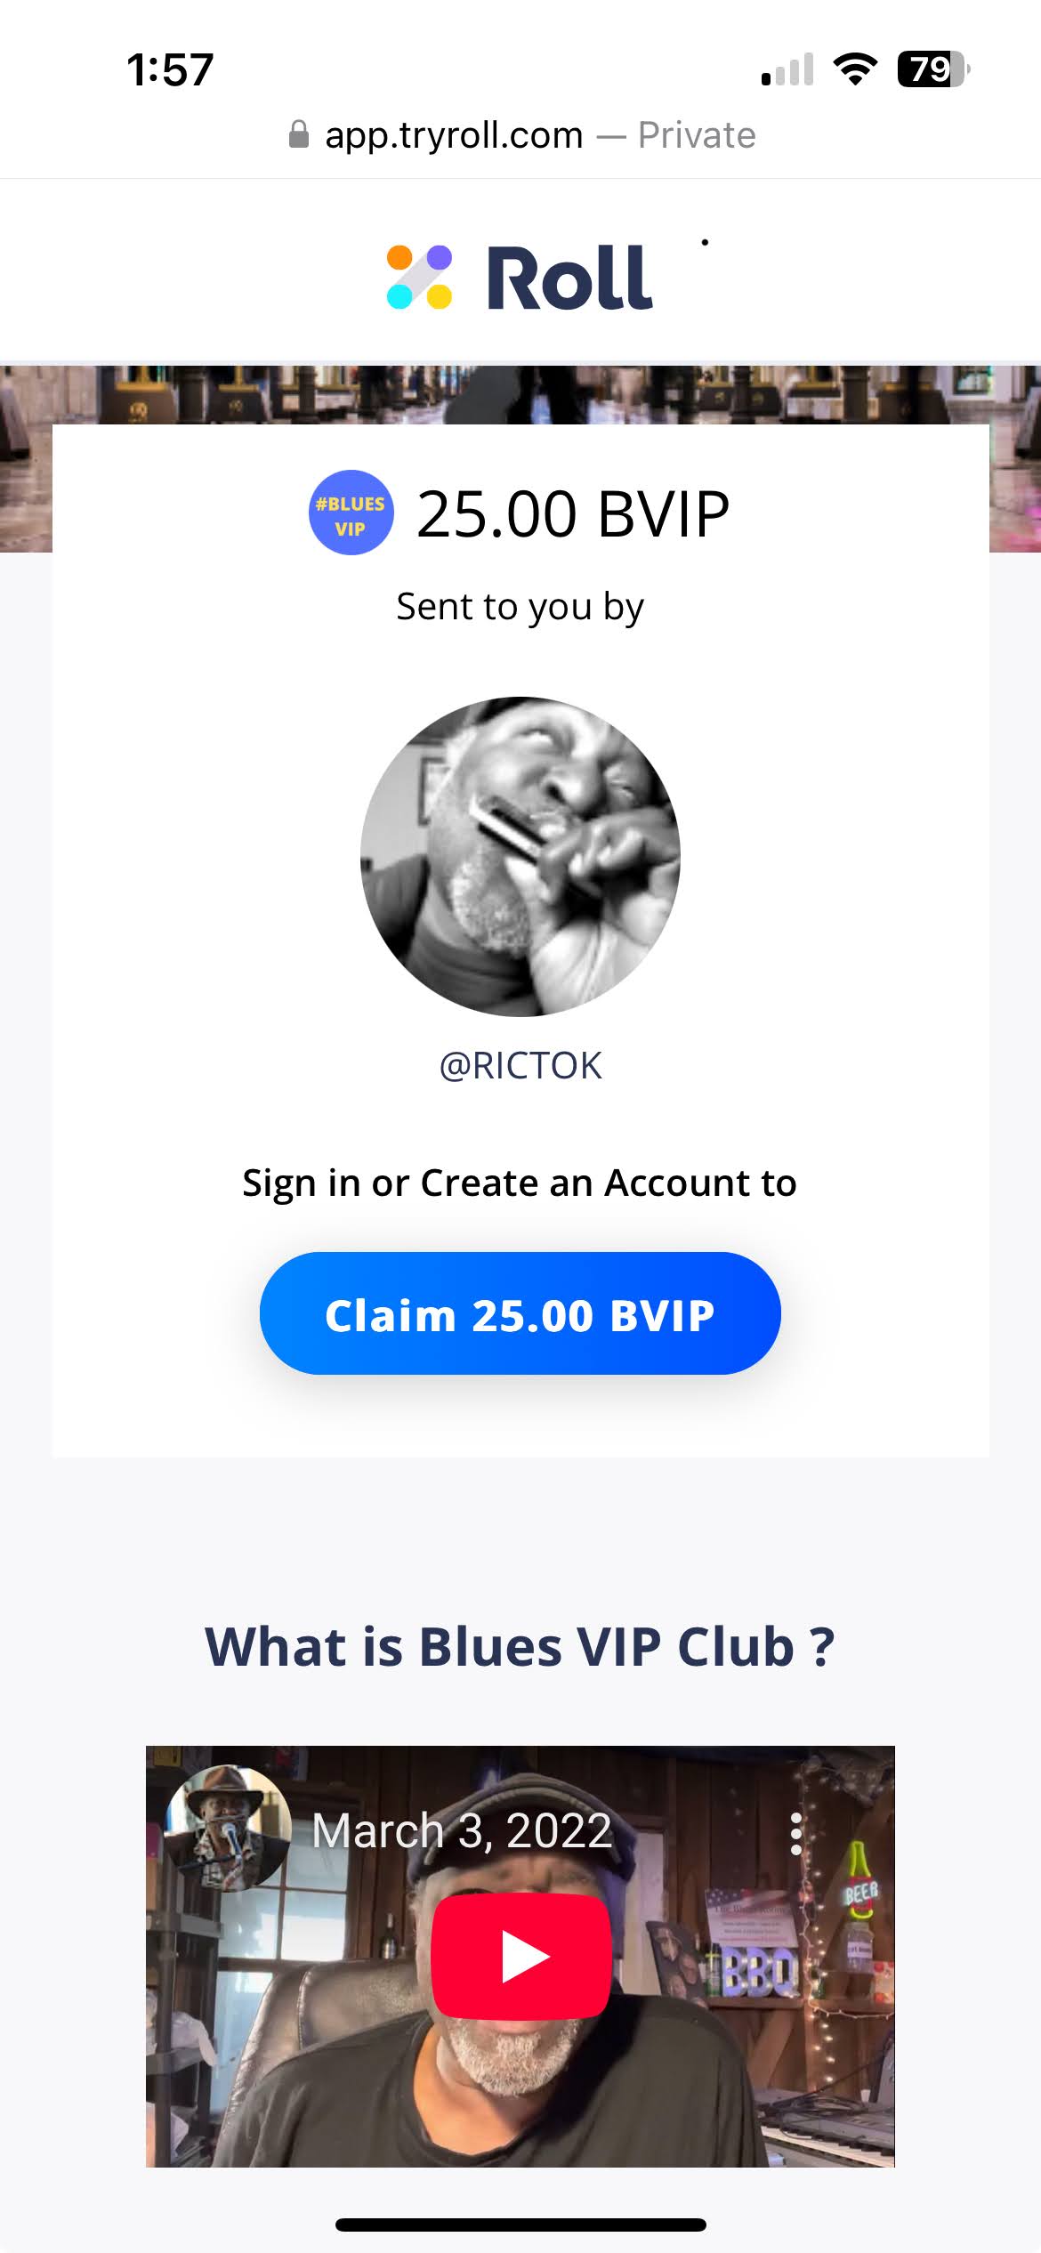This screenshot has height=2253, width=1041.
Task: Tap the What is Blues VIP Club heading
Action: point(520,1646)
